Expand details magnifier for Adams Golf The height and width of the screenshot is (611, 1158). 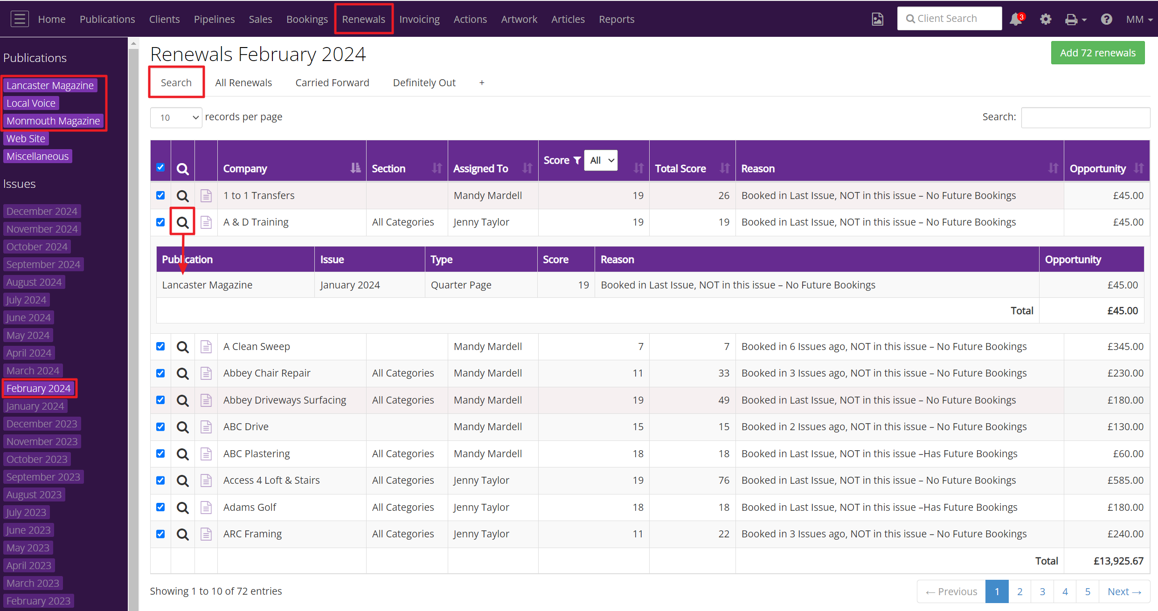183,508
